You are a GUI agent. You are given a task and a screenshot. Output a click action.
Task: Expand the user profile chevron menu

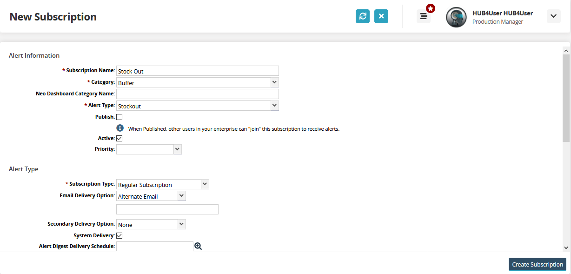coord(553,16)
